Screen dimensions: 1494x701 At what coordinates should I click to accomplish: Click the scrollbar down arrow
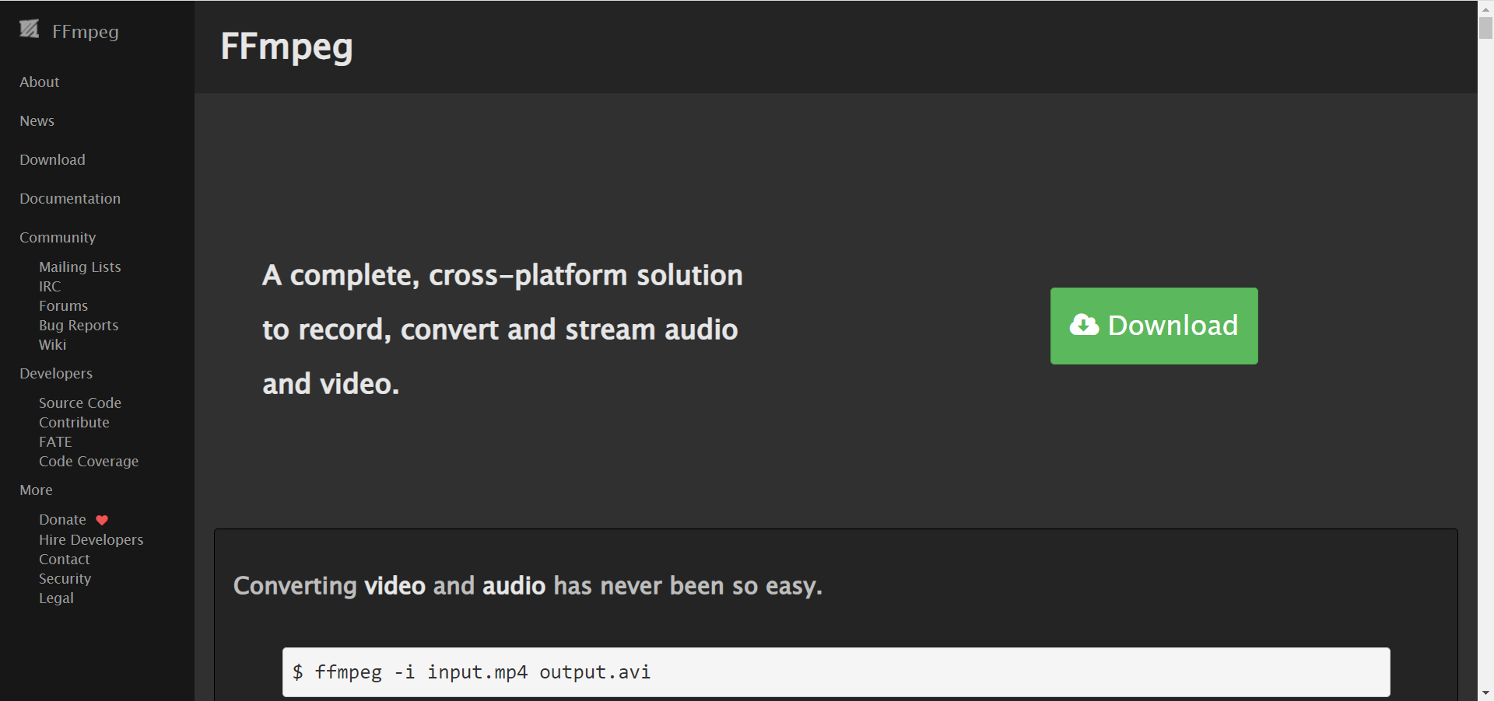[x=1485, y=693]
